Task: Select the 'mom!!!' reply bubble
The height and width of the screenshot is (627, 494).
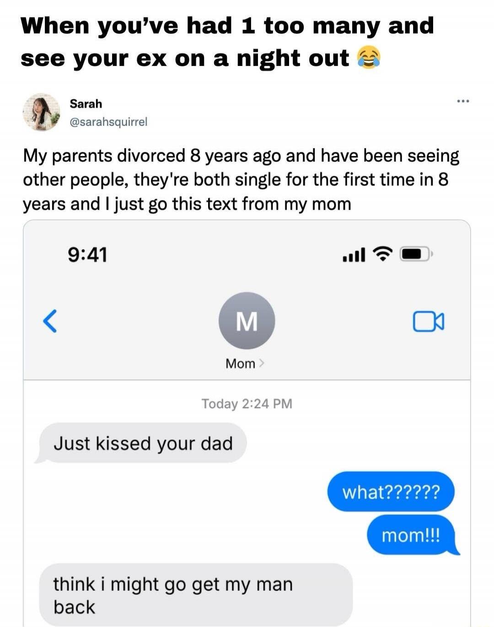Action: 411,535
